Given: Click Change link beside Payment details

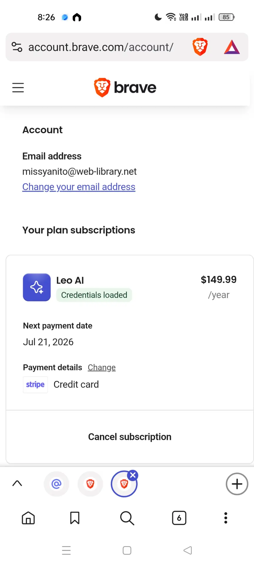Looking at the screenshot, I should click(102, 367).
